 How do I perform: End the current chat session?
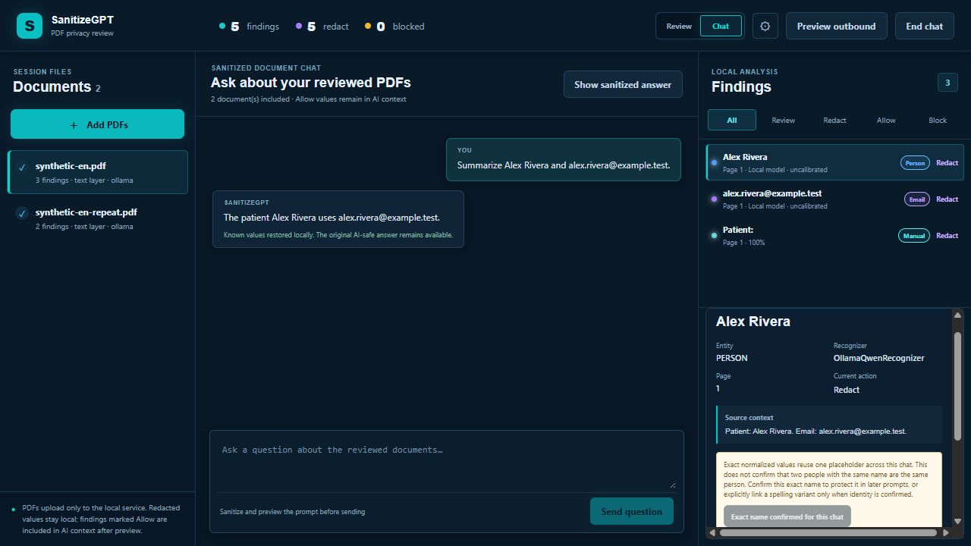pos(925,26)
